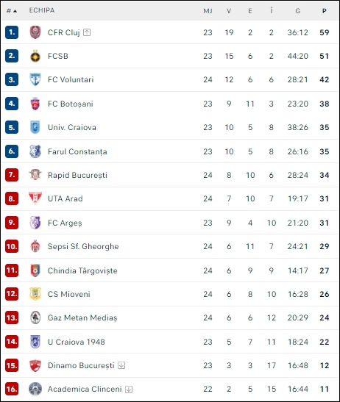Sort standings by the G goals header
This screenshot has width=340, height=402.
(x=297, y=11)
